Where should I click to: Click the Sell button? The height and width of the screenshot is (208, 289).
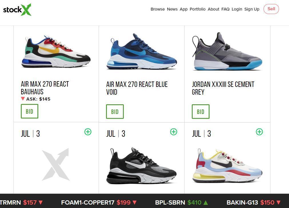[271, 9]
